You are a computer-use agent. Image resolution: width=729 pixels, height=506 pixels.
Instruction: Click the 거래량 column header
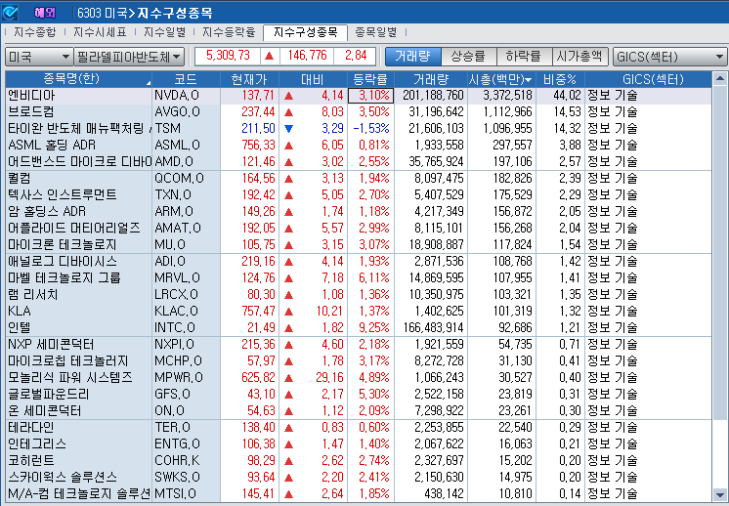pyautogui.click(x=431, y=79)
